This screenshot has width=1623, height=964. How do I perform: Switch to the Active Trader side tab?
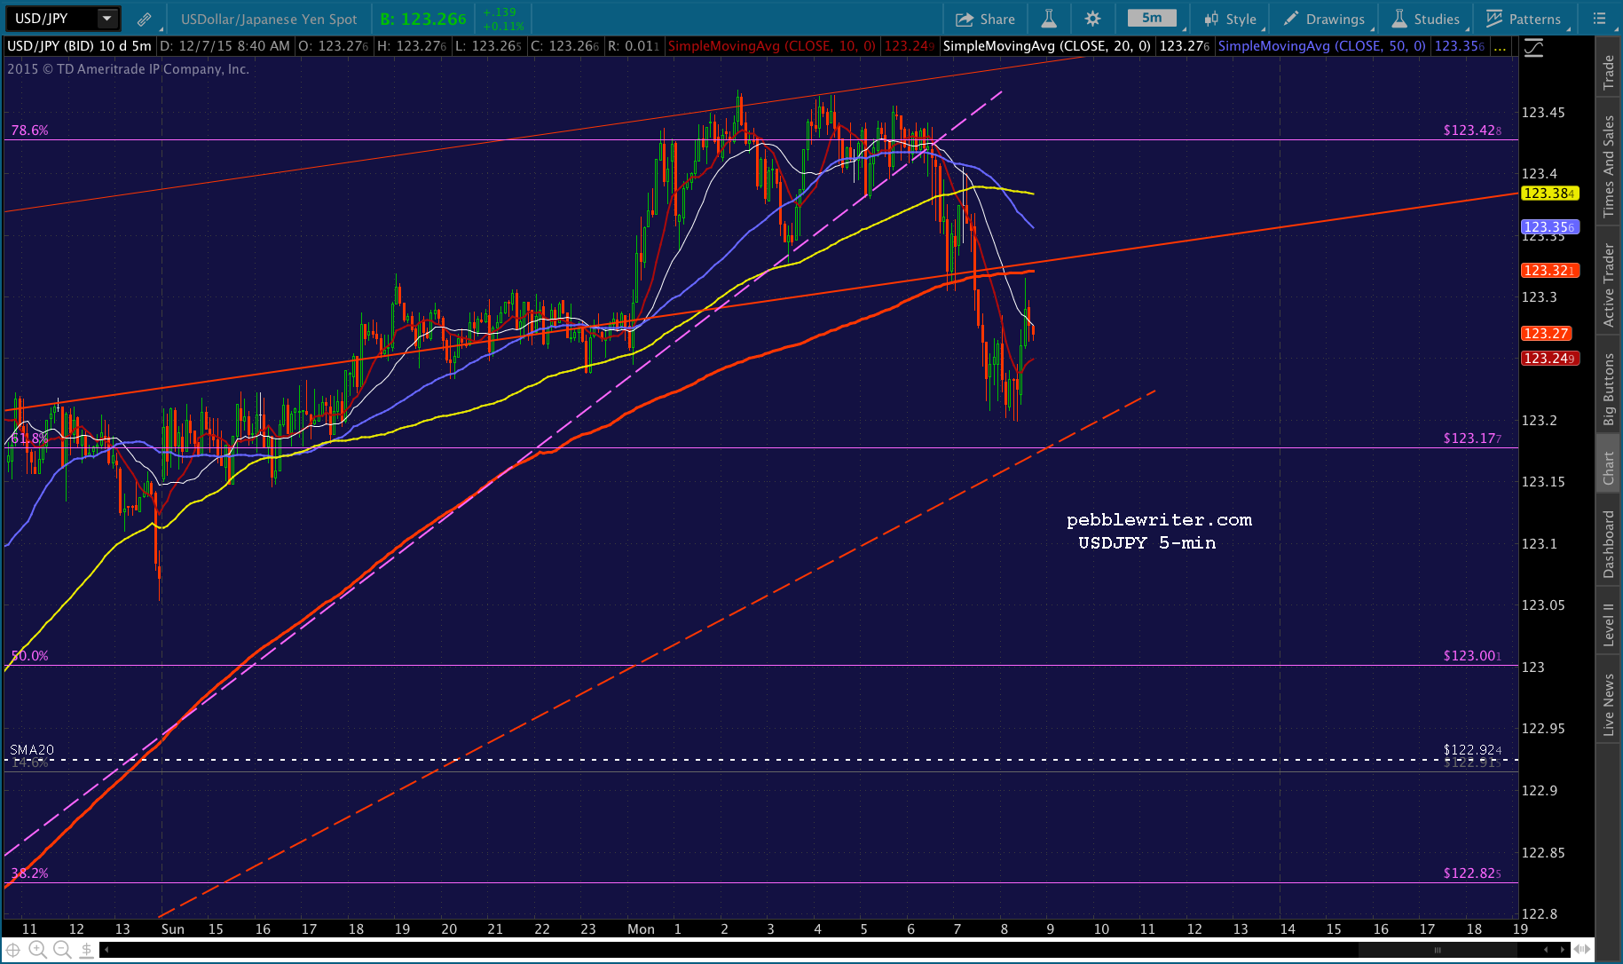point(1608,285)
